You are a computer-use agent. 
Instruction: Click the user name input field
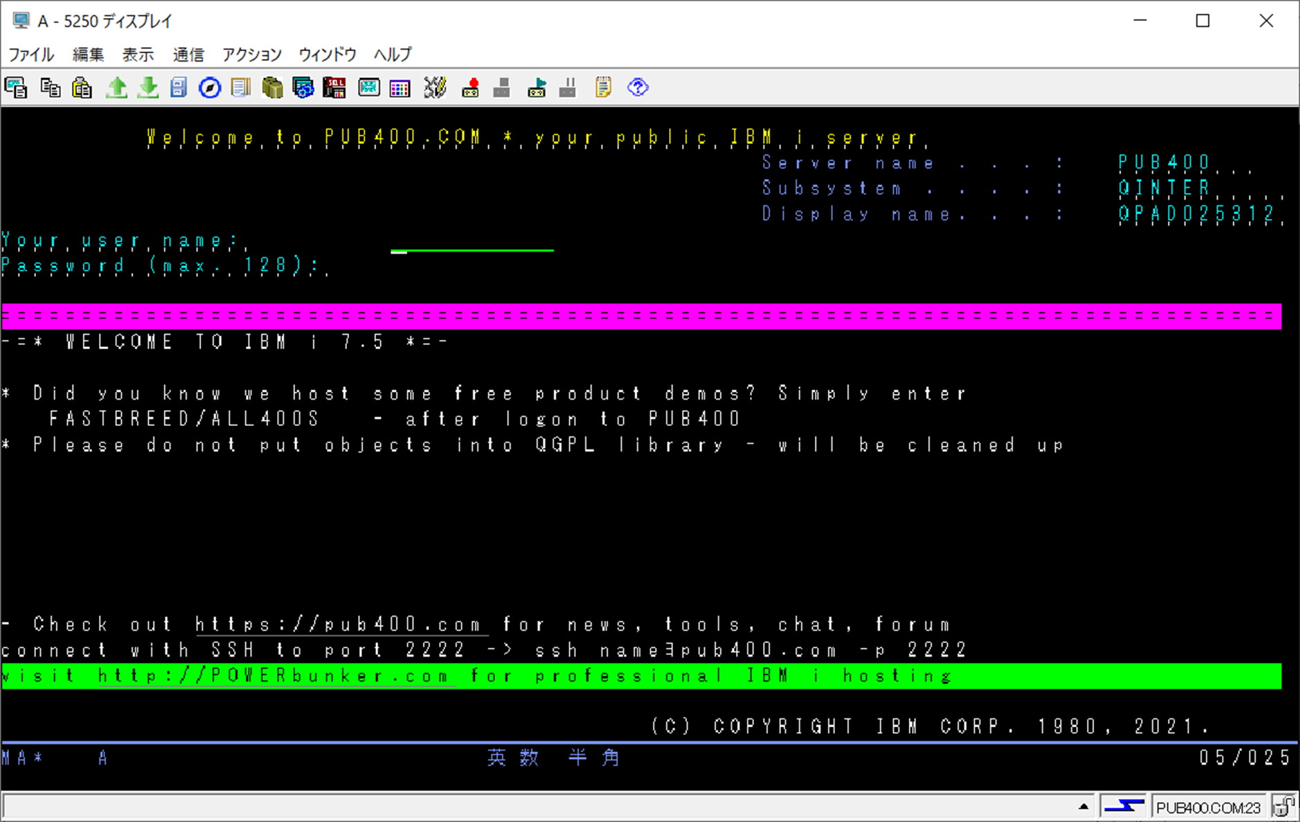click(x=472, y=249)
